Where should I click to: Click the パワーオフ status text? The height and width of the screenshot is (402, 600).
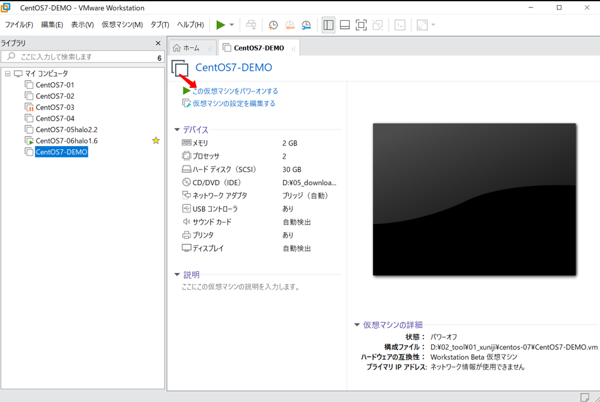(x=443, y=337)
